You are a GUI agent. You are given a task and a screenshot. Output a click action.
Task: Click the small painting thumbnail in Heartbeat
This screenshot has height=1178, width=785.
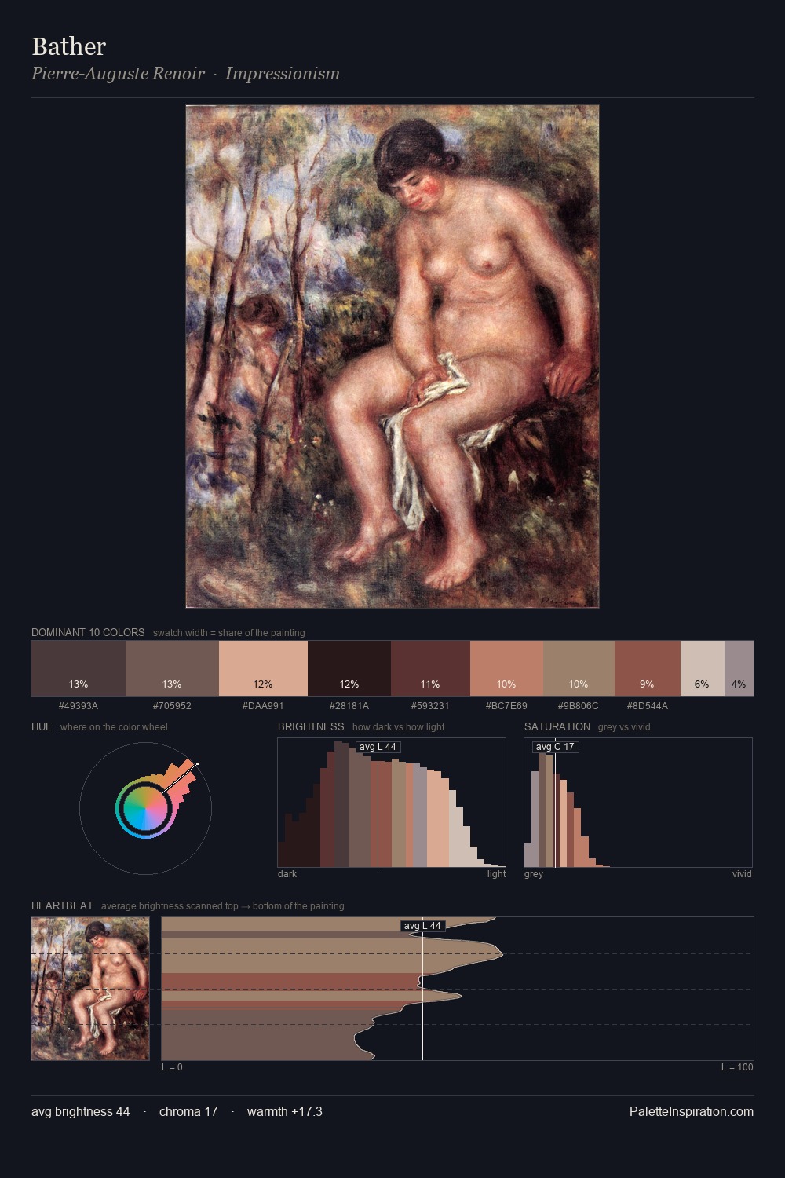coord(90,989)
